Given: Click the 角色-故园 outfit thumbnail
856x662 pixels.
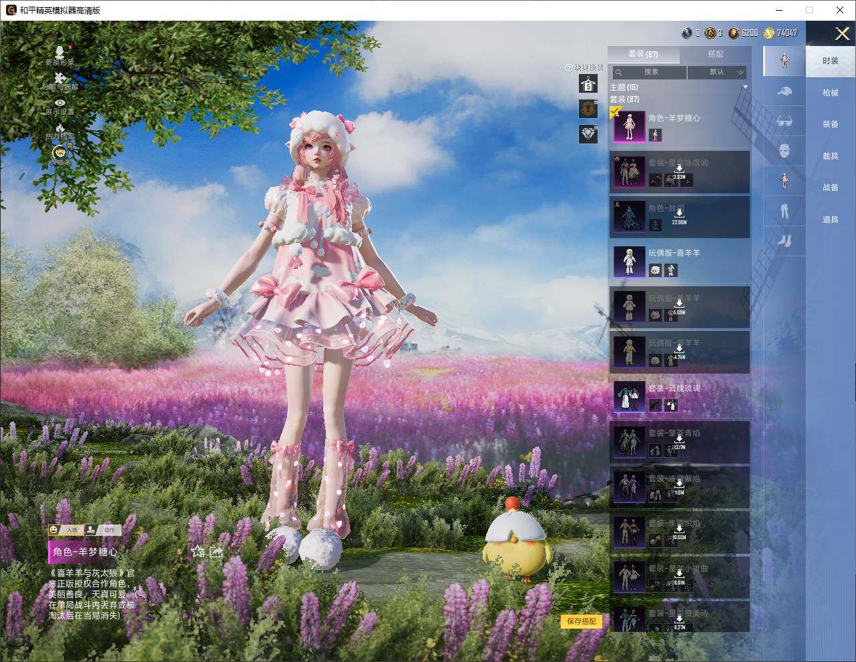Looking at the screenshot, I should (x=629, y=217).
